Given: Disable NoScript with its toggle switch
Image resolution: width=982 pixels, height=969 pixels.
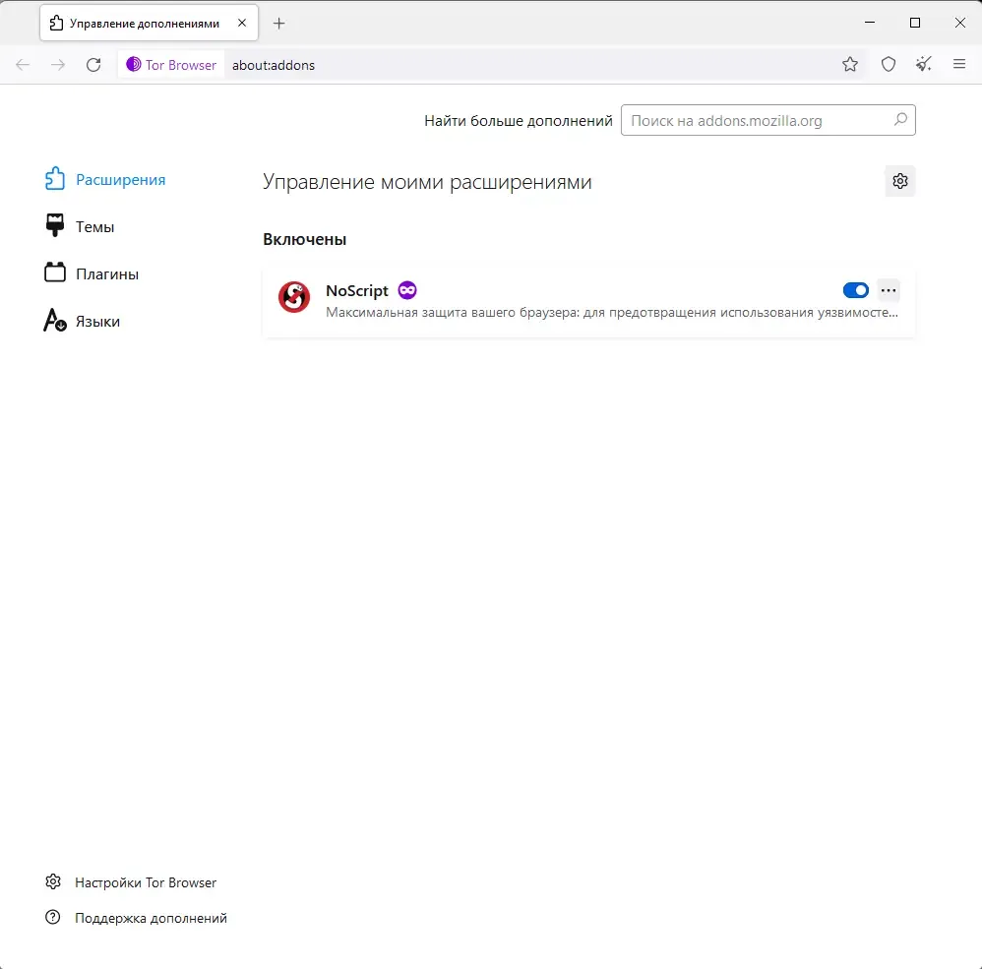Looking at the screenshot, I should point(855,290).
